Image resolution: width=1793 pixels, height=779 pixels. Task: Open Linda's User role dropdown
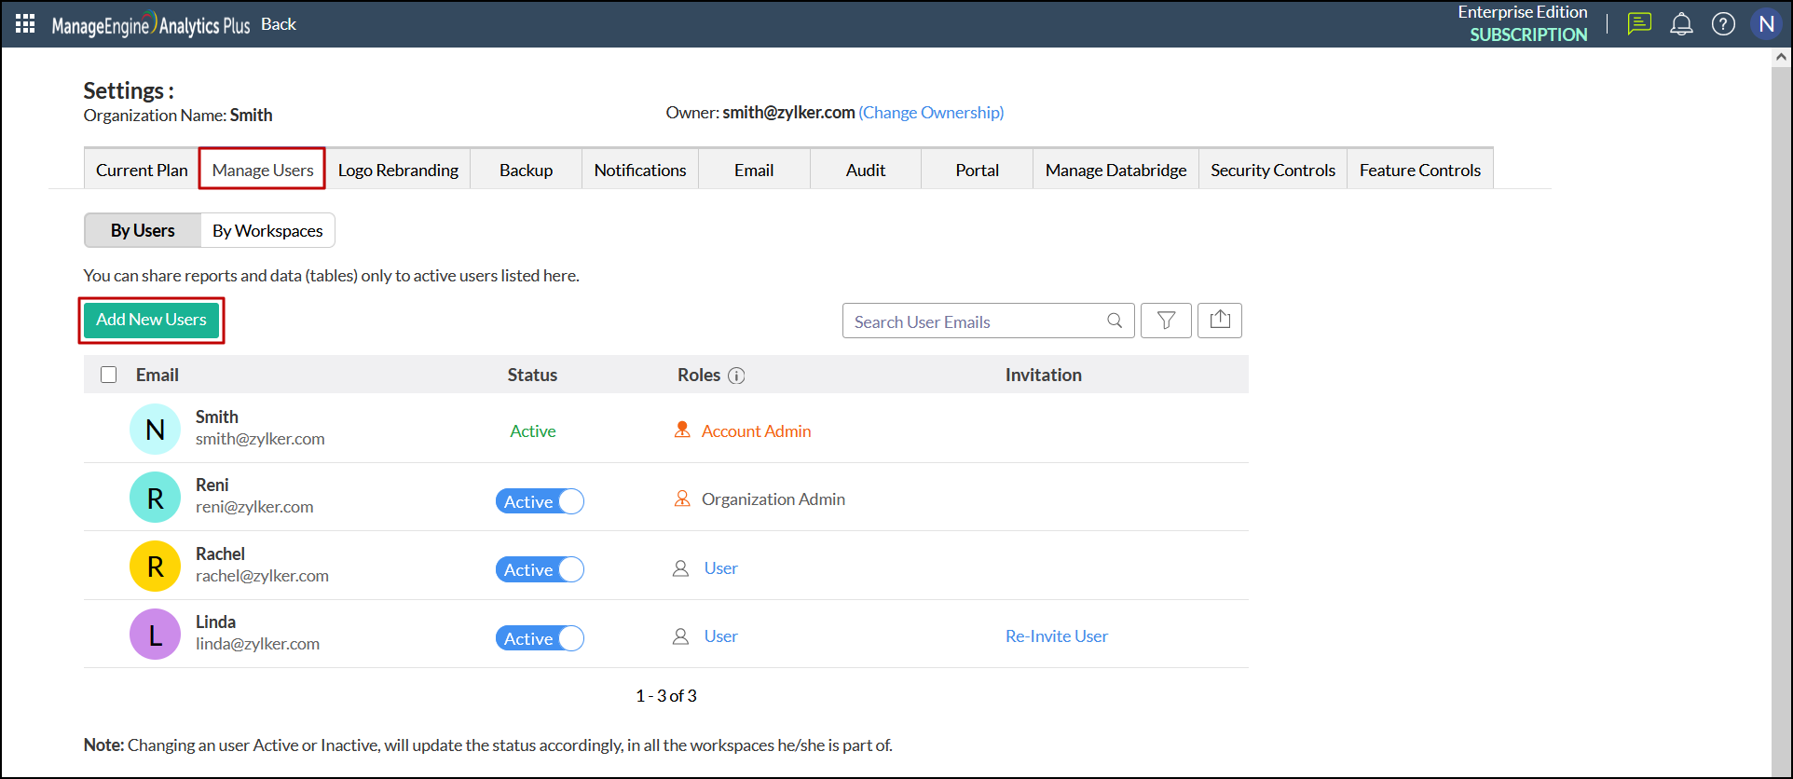pyautogui.click(x=720, y=636)
